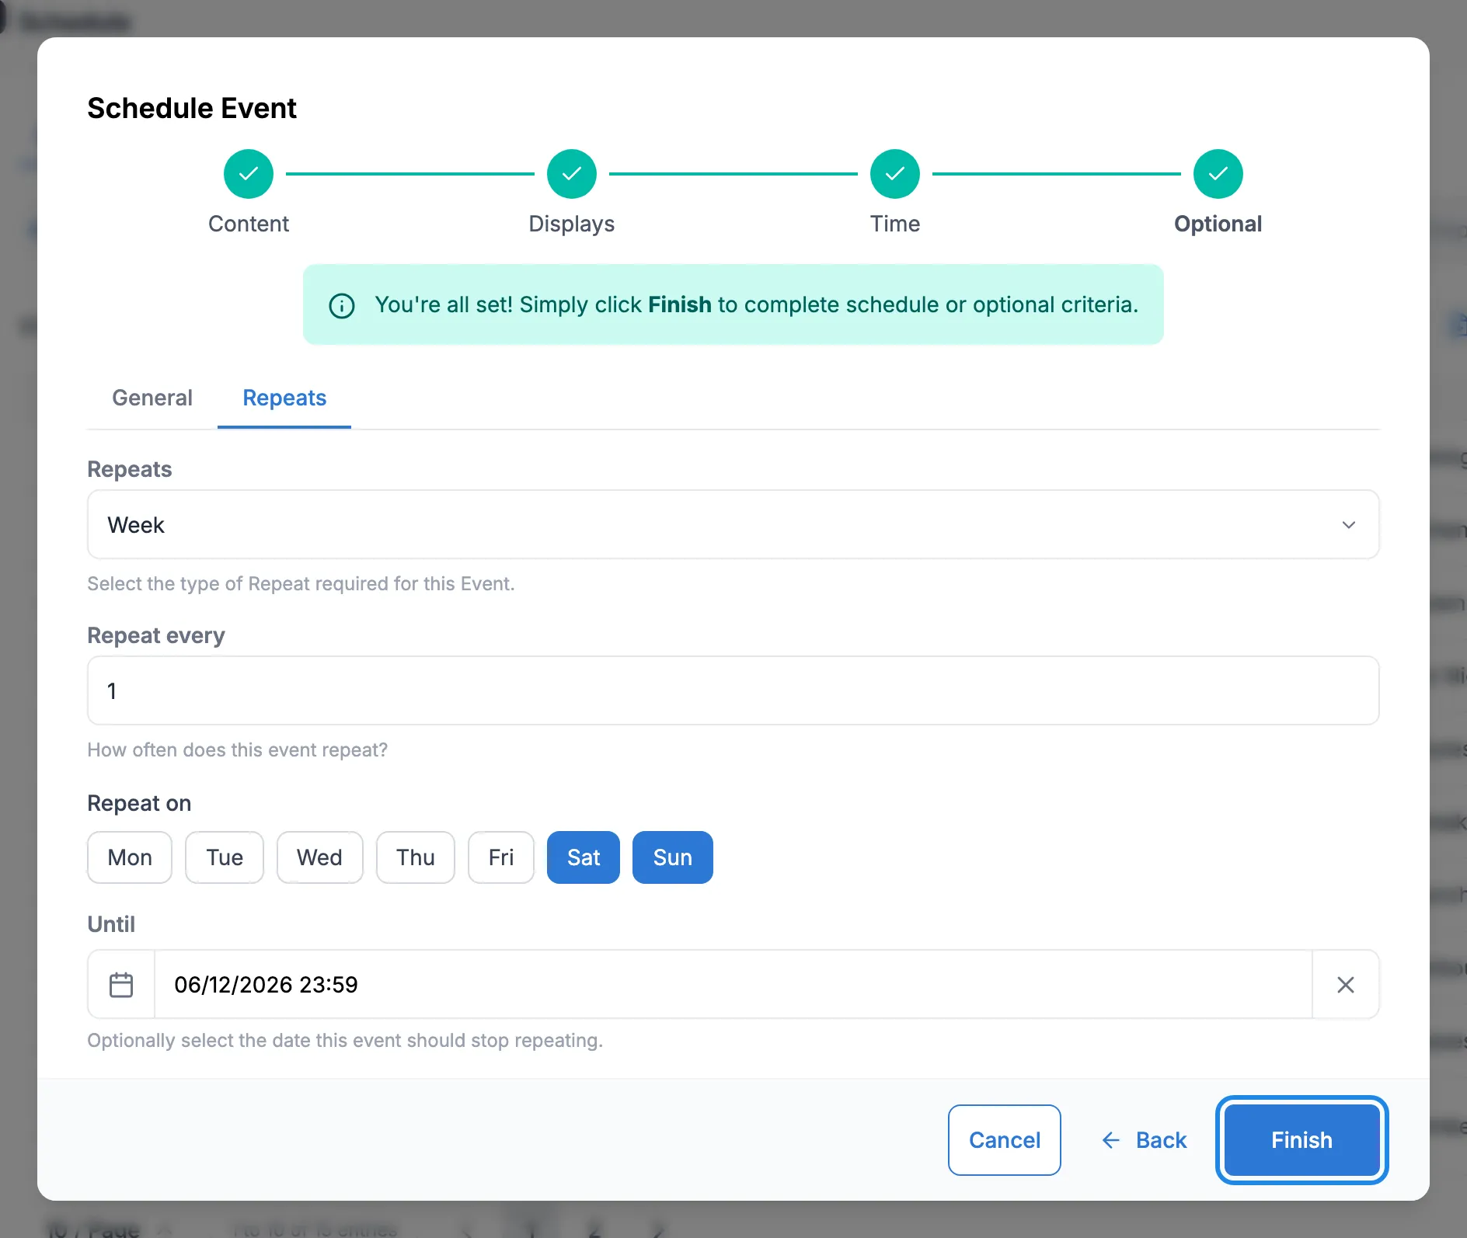1467x1238 pixels.
Task: Select the Repeats tab
Action: 284,398
